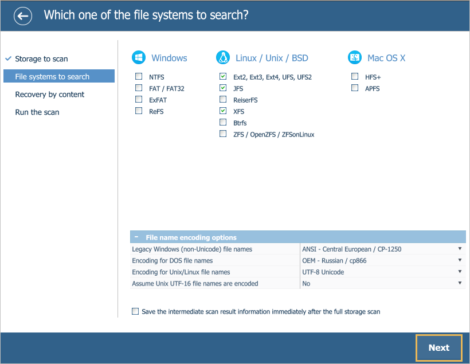This screenshot has height=364, width=470.
Task: Open Assume Unix UTF-16 encoded dropdown
Action: click(x=382, y=283)
